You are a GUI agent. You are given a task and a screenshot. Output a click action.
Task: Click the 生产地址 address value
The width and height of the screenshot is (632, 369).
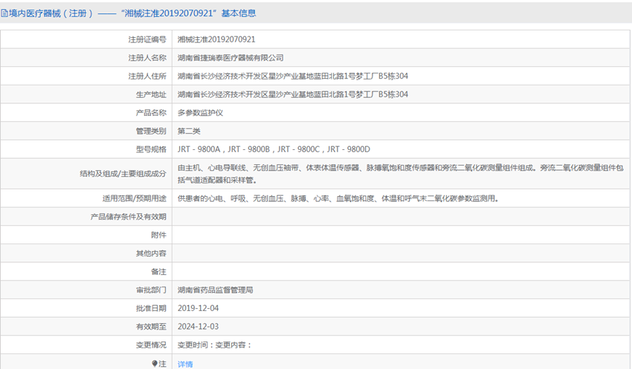[293, 94]
